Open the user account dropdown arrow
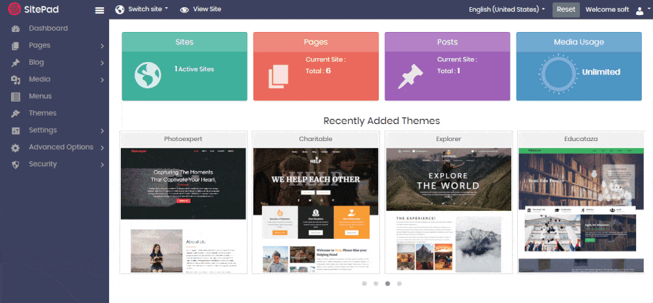The image size is (653, 303). tap(649, 10)
